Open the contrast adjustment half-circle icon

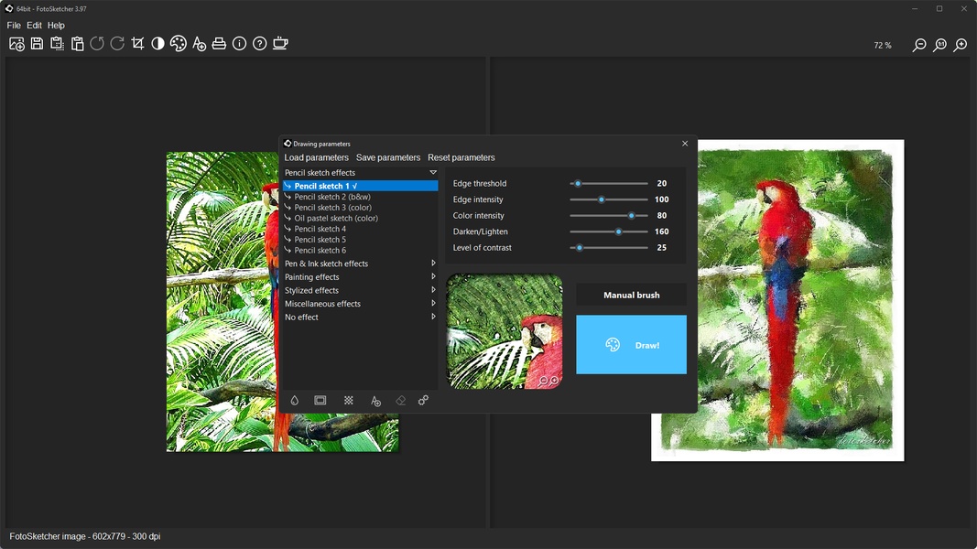tap(157, 44)
